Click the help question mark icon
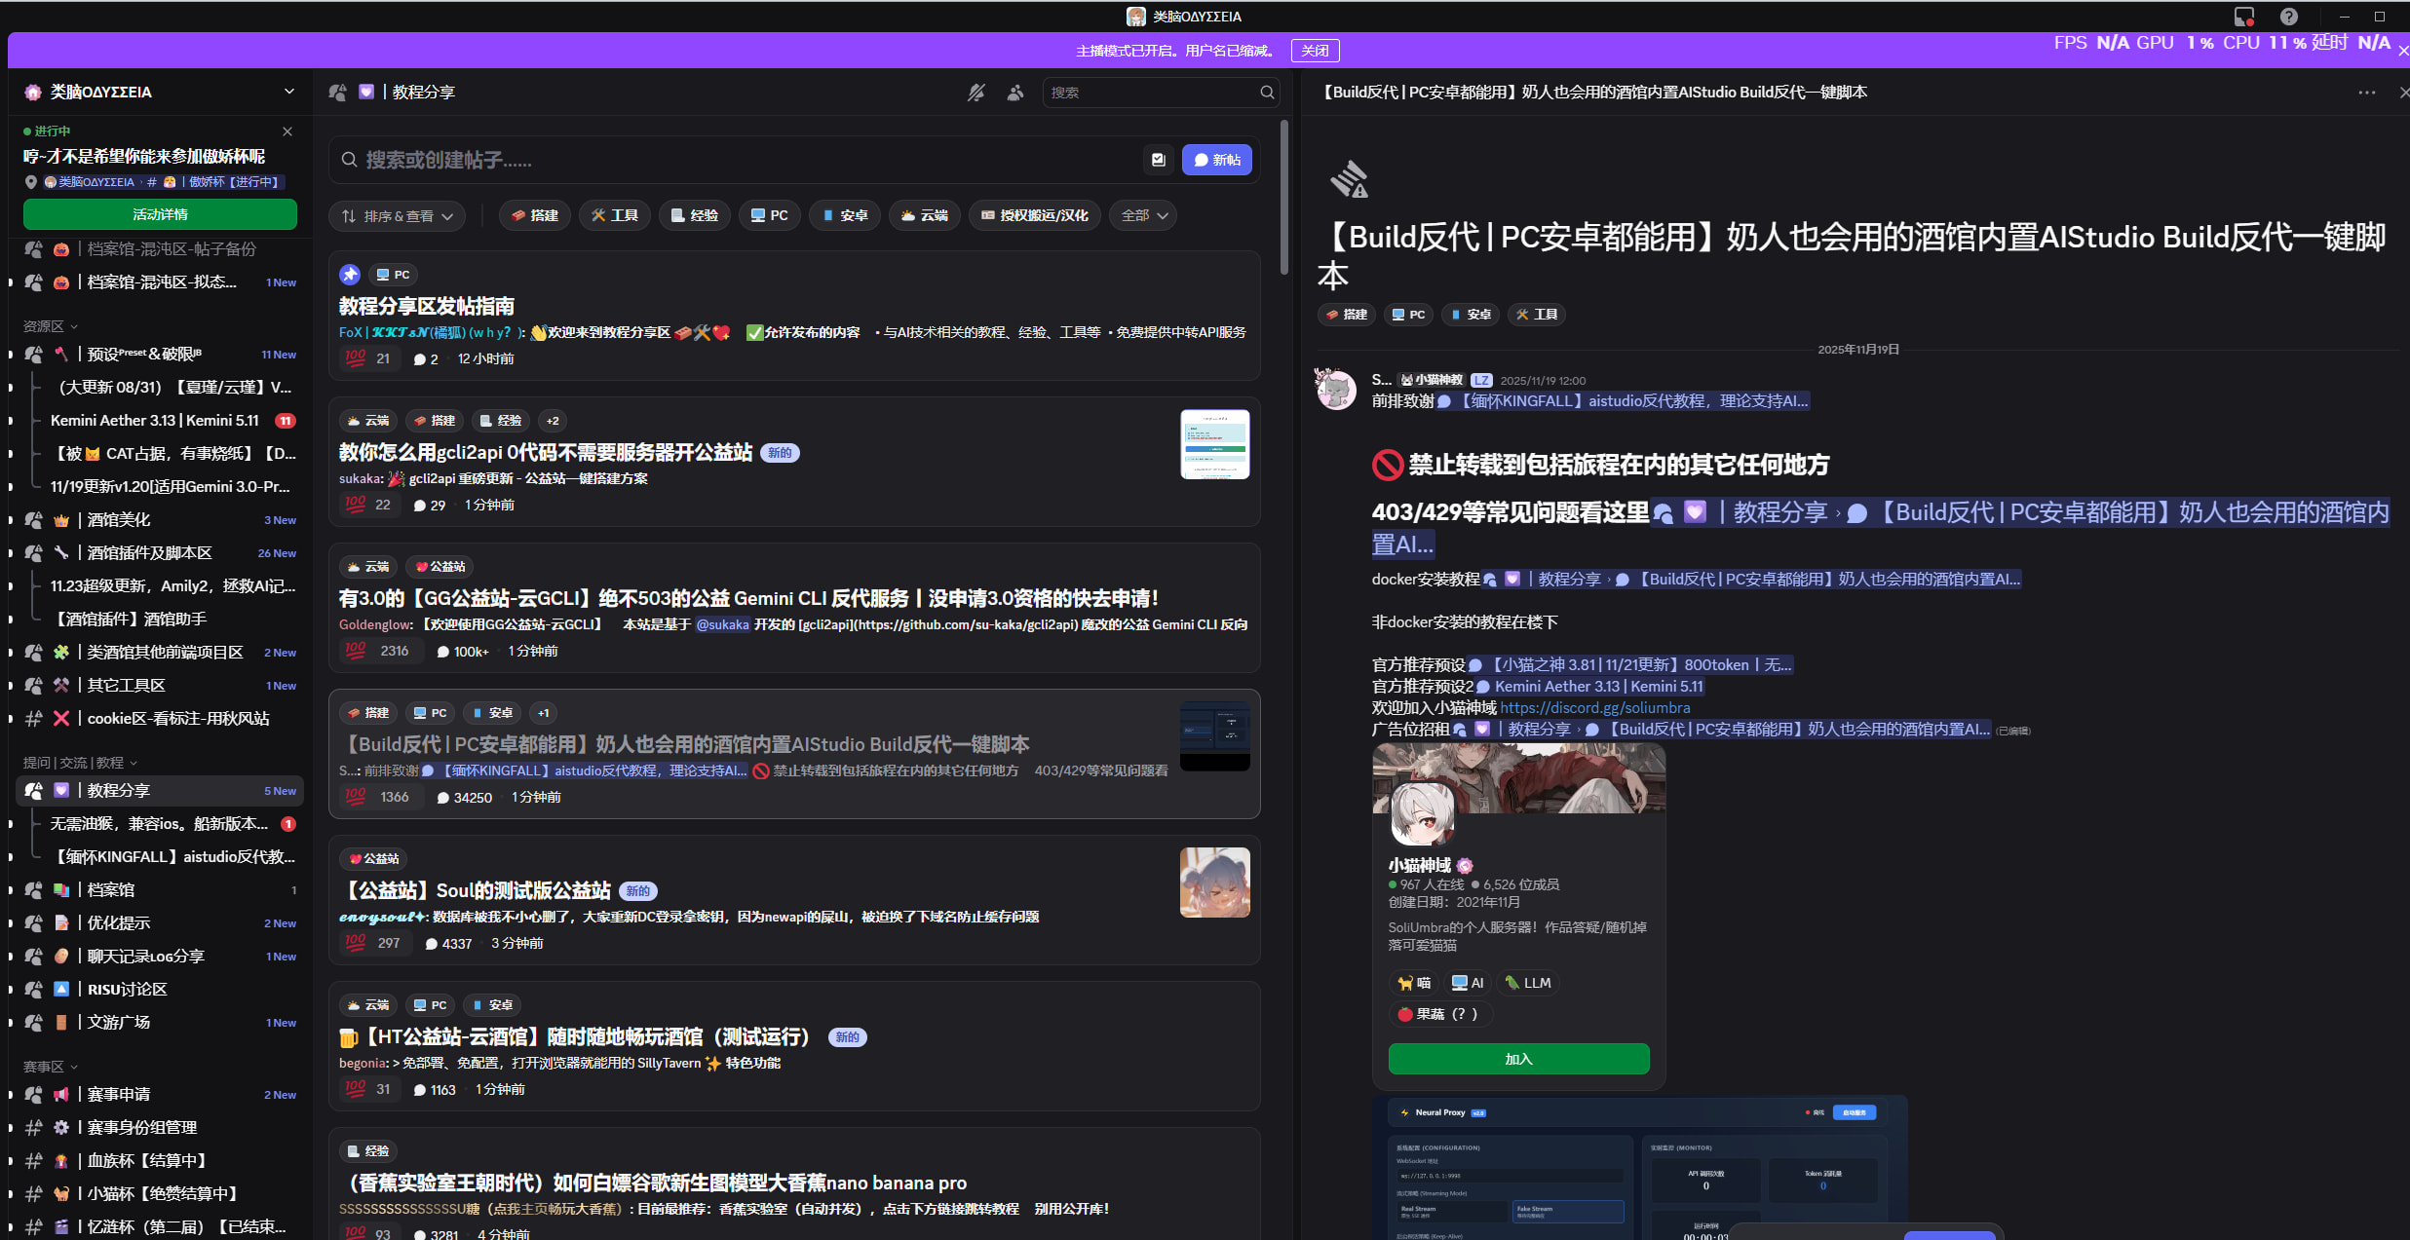 tap(2289, 17)
